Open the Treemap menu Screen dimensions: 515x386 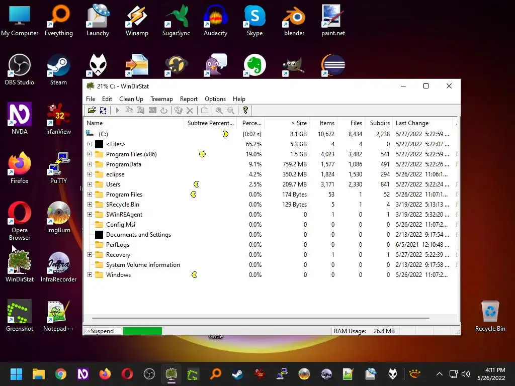coord(161,99)
